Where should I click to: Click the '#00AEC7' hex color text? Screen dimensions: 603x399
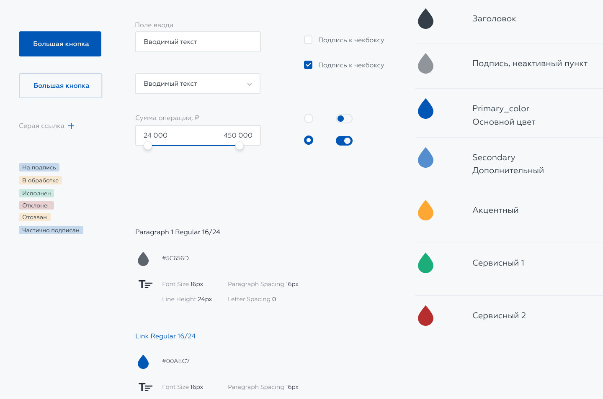tap(176, 361)
